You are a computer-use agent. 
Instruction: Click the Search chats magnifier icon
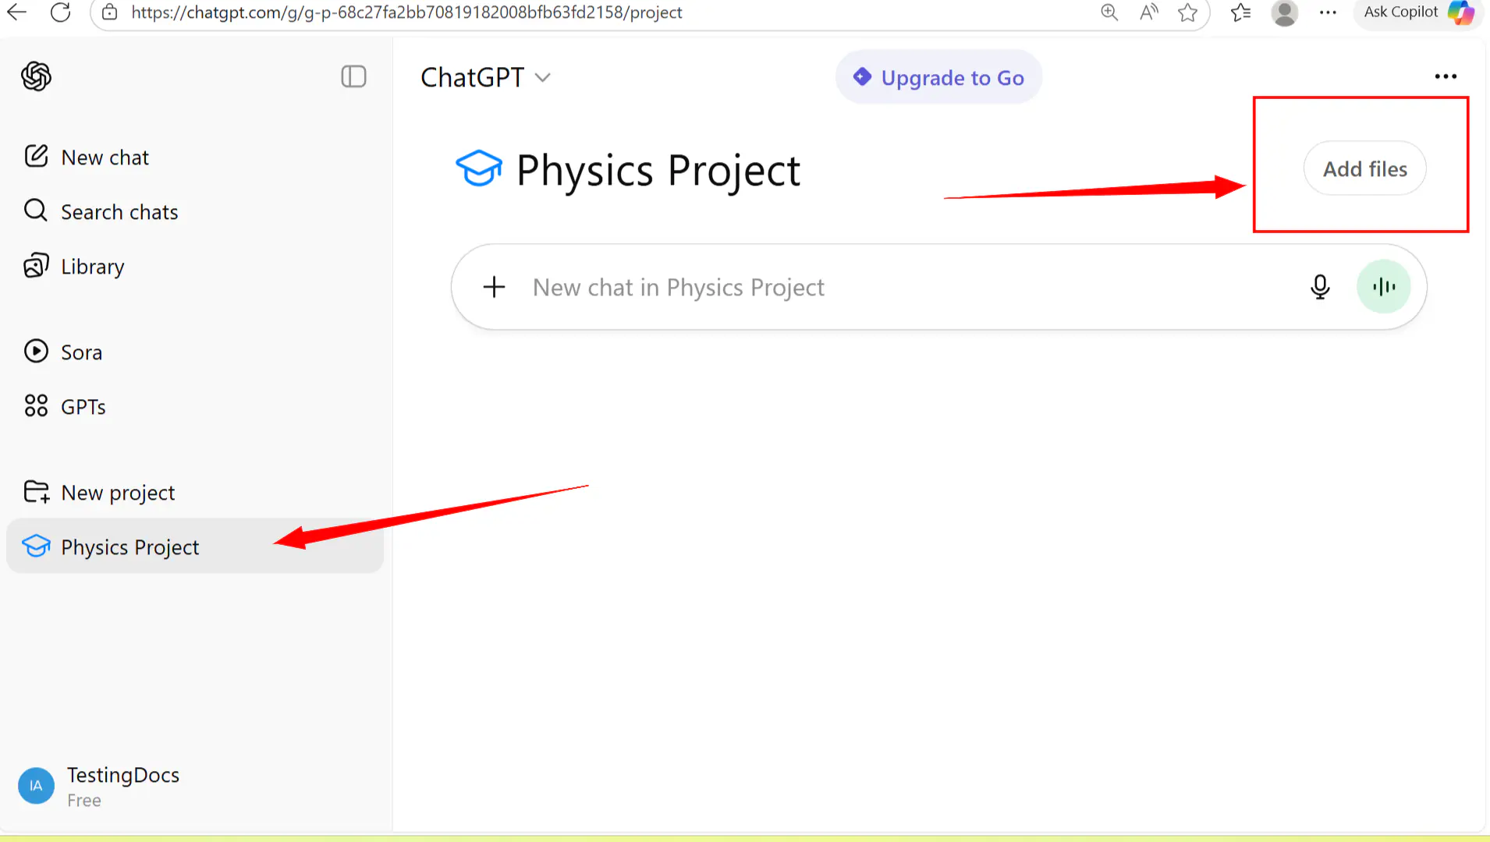(x=36, y=210)
